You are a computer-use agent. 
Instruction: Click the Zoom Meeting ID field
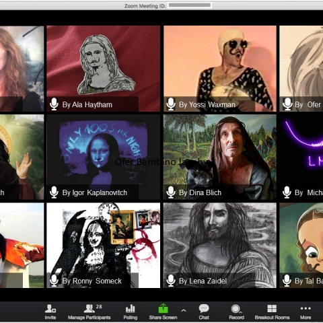190,5
